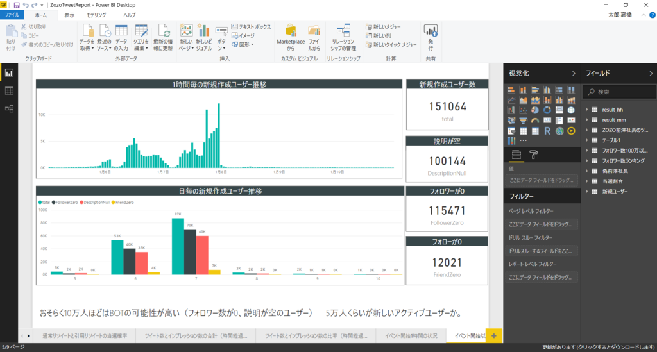
Task: Expand the result_hh table
Action: (587, 110)
